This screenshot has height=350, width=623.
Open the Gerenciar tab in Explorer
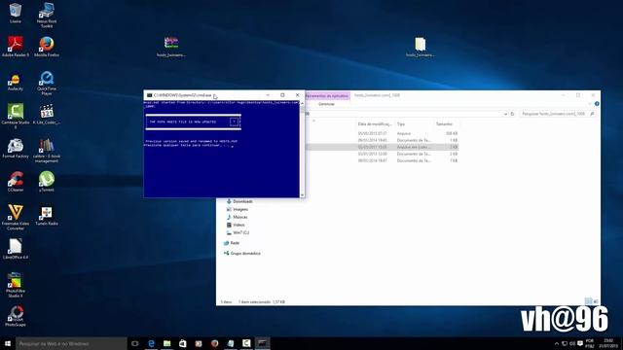(x=327, y=104)
